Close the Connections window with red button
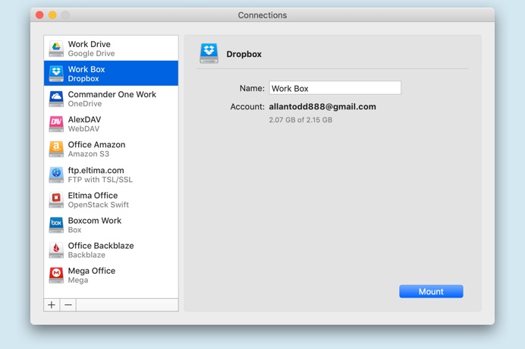The image size is (525, 349). [39, 15]
